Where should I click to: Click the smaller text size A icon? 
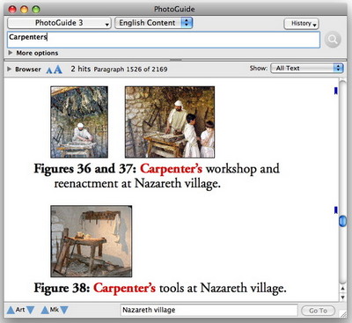49,70
